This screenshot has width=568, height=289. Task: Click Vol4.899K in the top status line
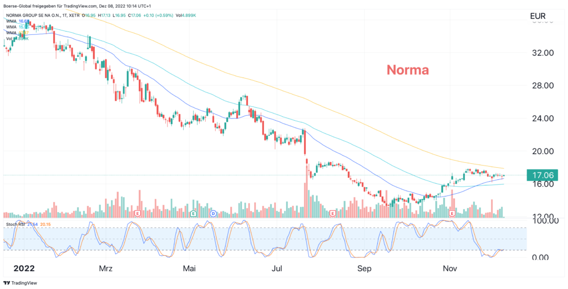pyautogui.click(x=187, y=16)
